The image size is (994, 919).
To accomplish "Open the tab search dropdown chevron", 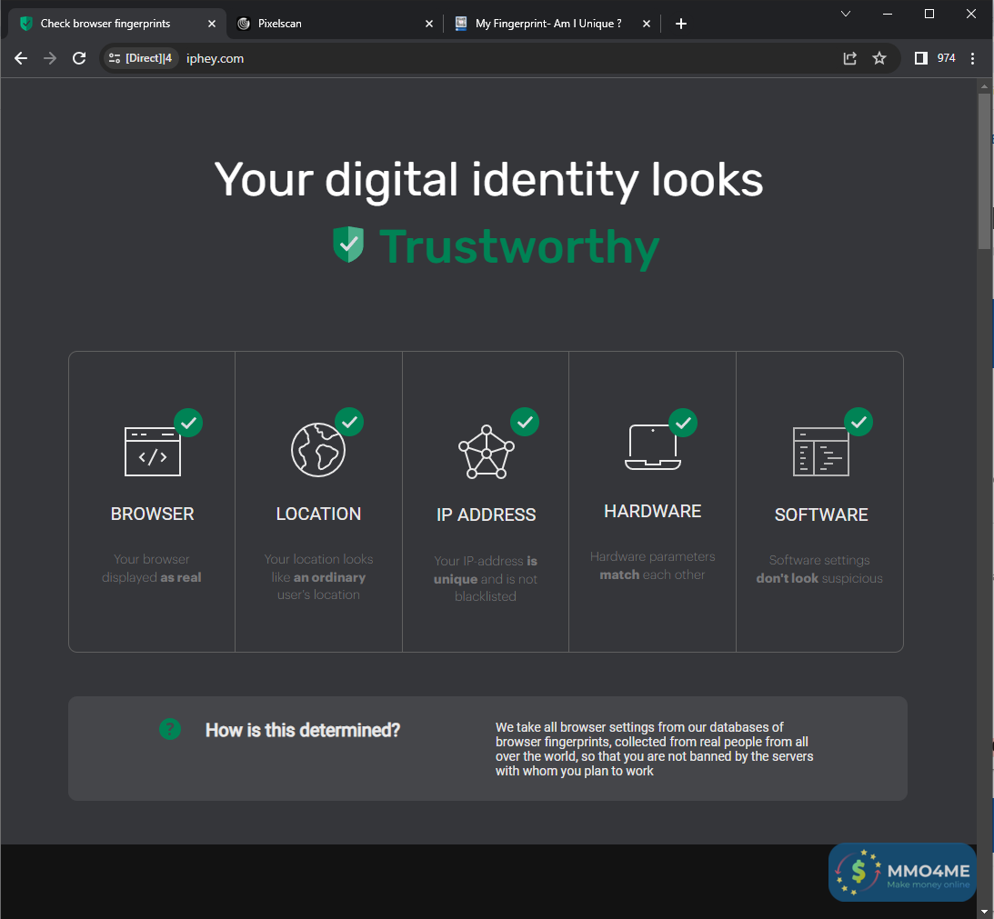I will click(x=846, y=14).
